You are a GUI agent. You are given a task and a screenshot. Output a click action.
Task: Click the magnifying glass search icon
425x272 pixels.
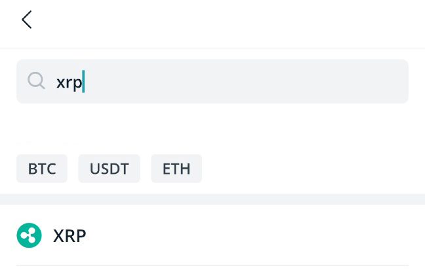[36, 81]
